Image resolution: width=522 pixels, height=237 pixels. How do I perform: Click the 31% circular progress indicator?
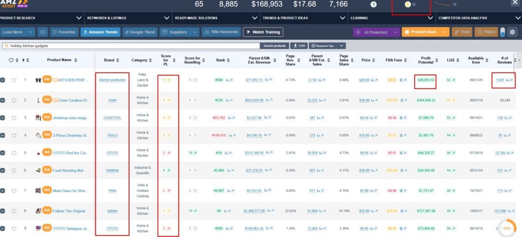click(507, 228)
